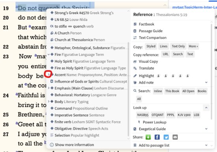Expand Exegetical Guide options chevron
Screen dimensions: 217x152
(x=206, y=129)
